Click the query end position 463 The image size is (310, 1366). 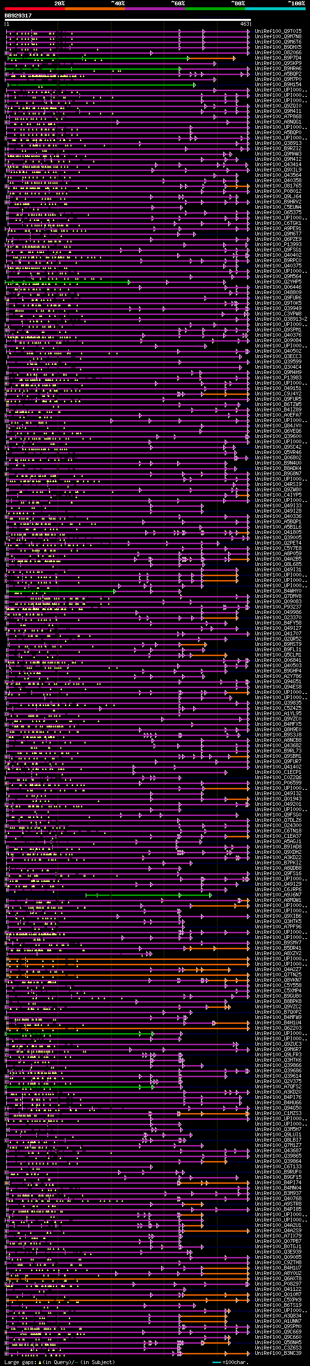point(245,24)
